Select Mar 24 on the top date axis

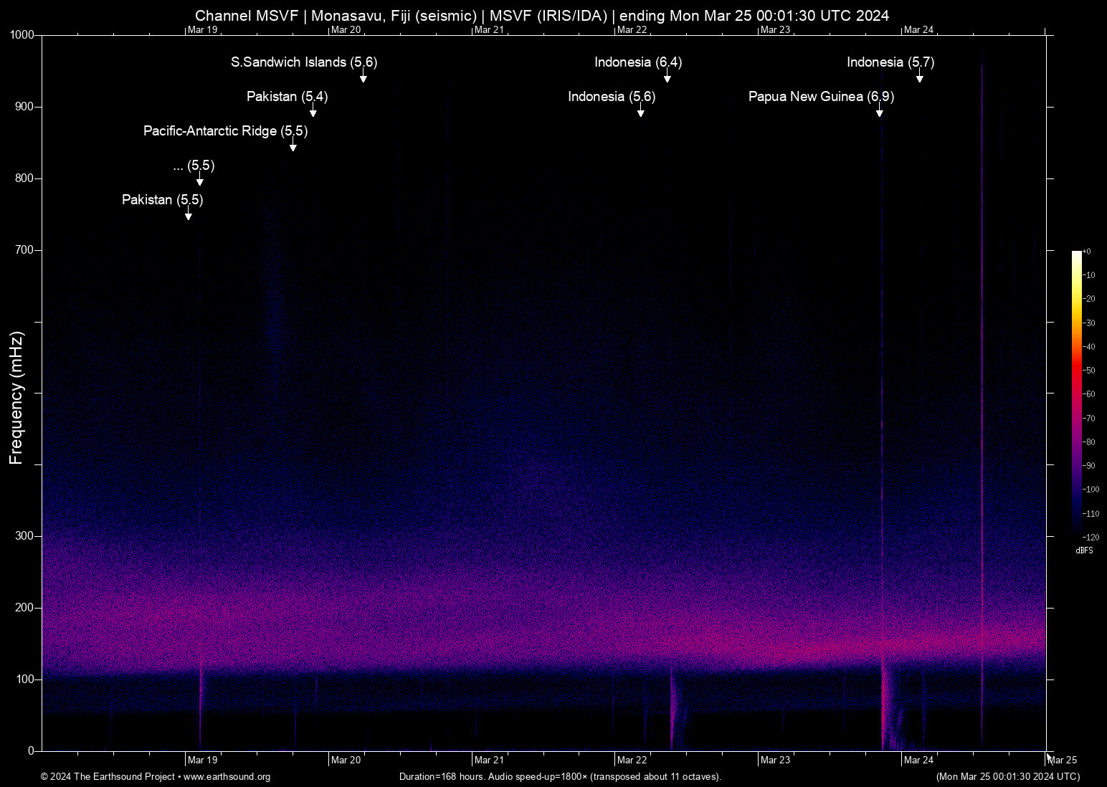click(918, 30)
